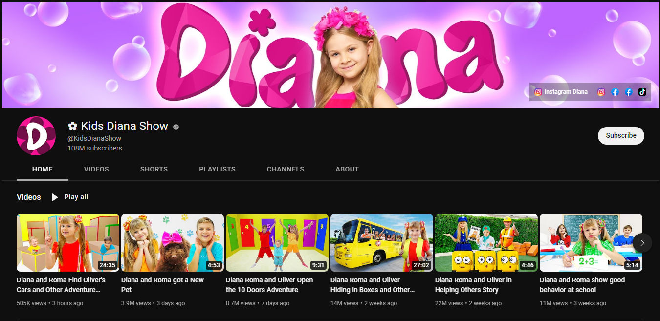Click title 'Diana Roma and Oliver Hiding in Boxes'
The height and width of the screenshot is (321, 660).
pos(373,285)
